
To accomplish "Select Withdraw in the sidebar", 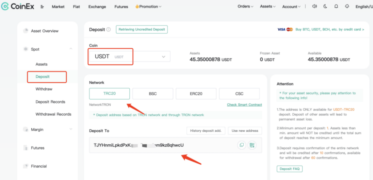I will (x=44, y=89).
